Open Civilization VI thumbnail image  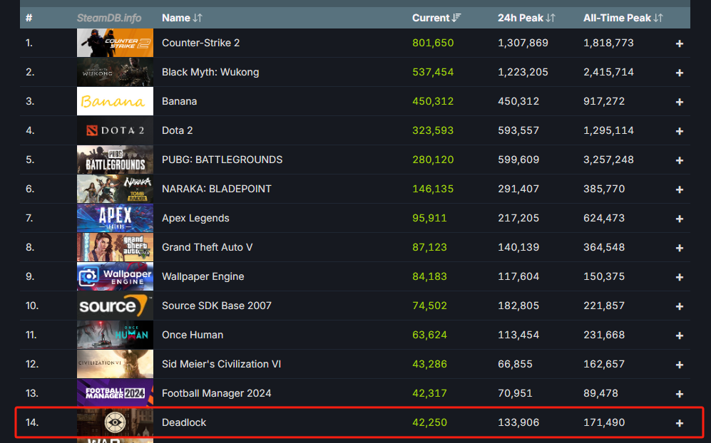116,364
